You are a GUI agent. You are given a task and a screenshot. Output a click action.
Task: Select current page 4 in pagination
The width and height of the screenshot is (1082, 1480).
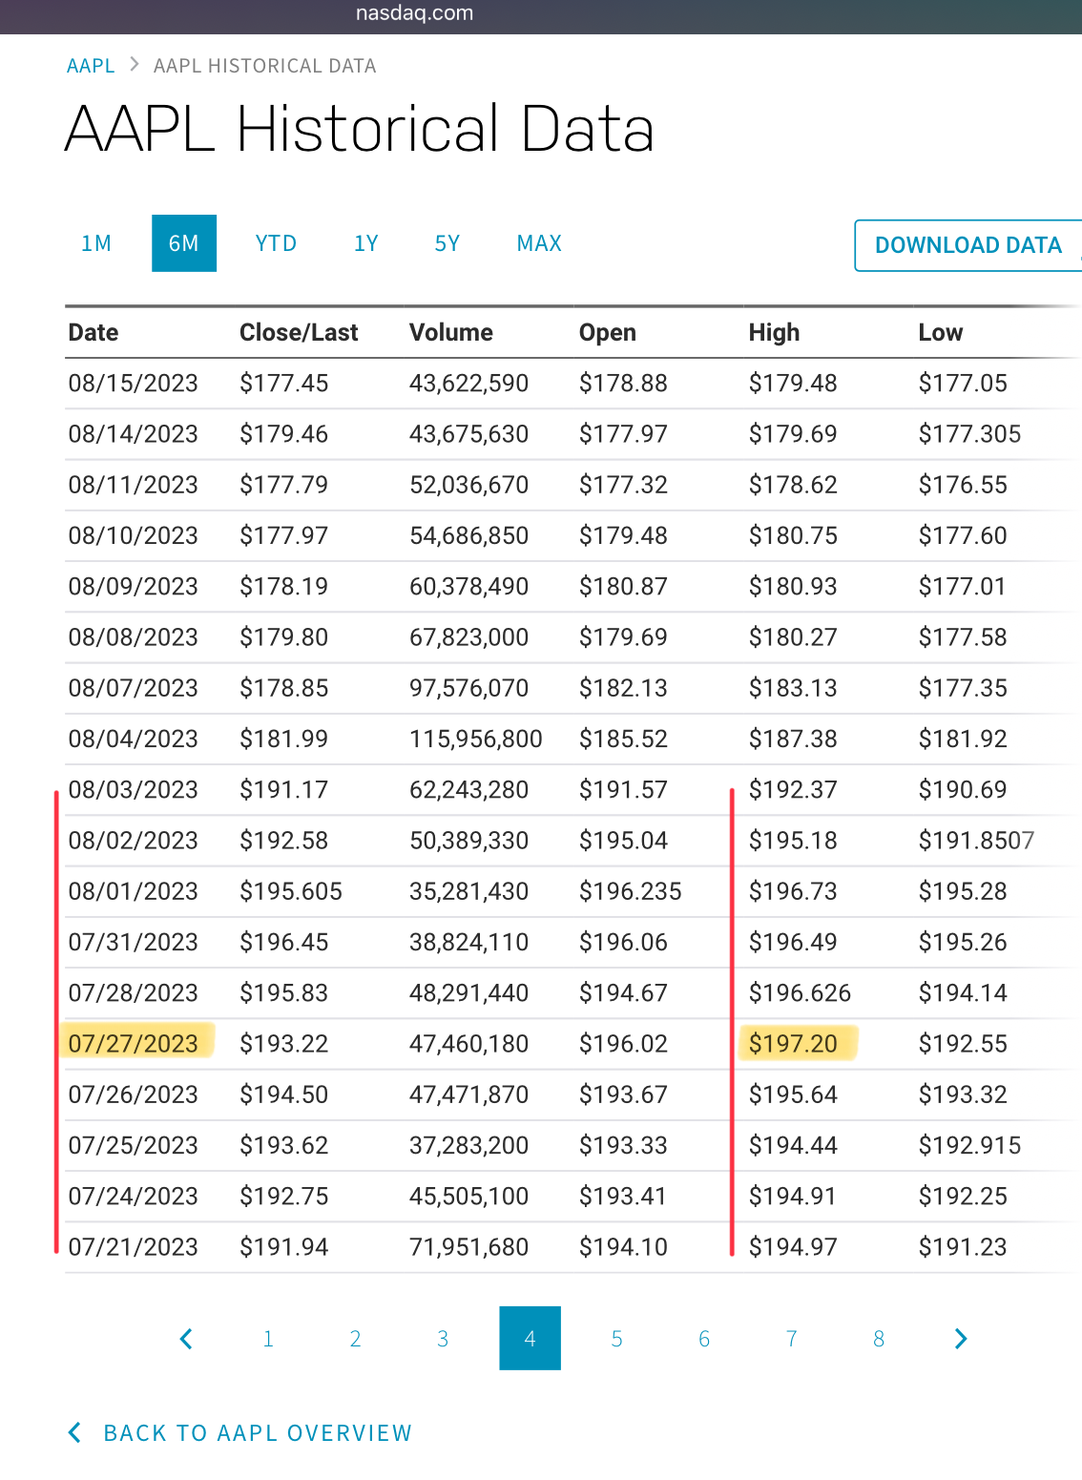(x=531, y=1339)
